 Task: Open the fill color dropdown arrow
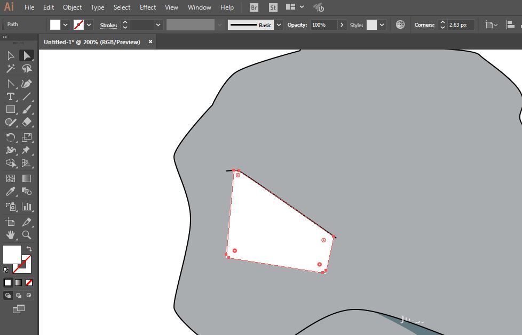pos(66,25)
